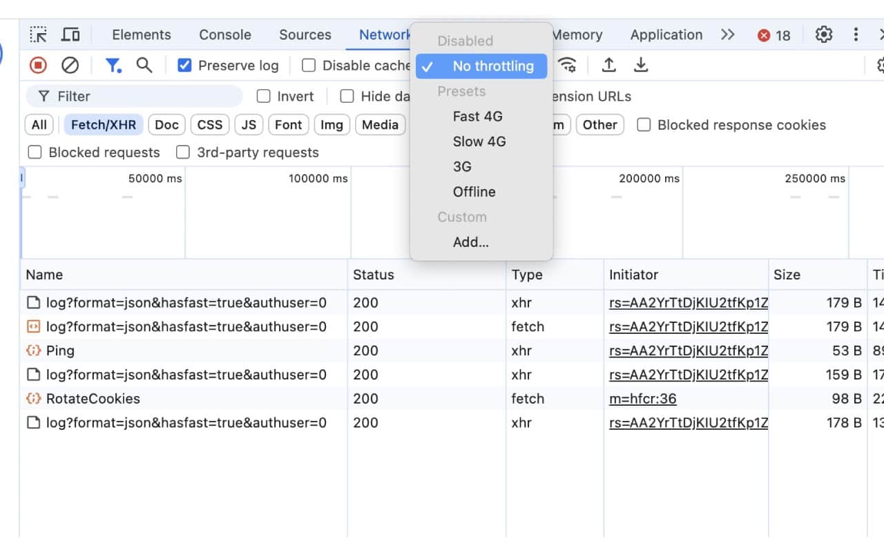The image size is (884, 552).
Task: Import a HAR file
Action: coord(608,65)
